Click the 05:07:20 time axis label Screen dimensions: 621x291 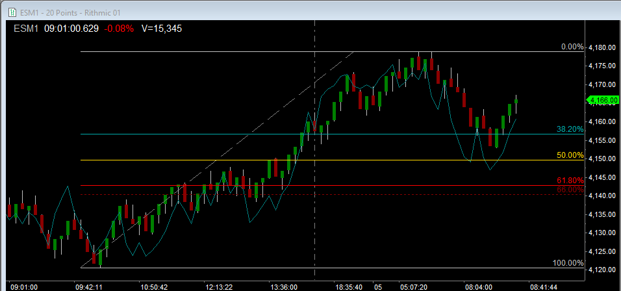point(414,286)
